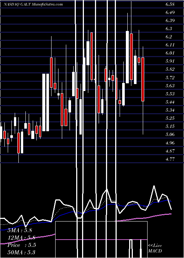
Task: Click the 5.63 price level label
Action: (170, 86)
